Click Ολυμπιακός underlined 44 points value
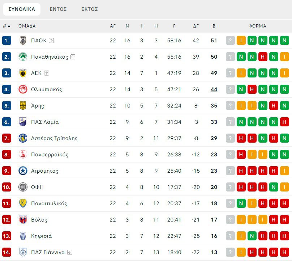The height and width of the screenshot is (261, 292). 214,89
